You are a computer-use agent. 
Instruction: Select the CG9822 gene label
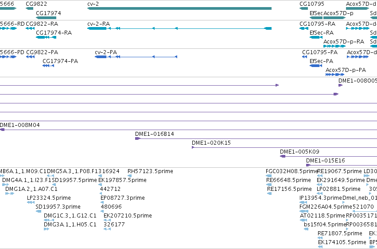pos(36,4)
